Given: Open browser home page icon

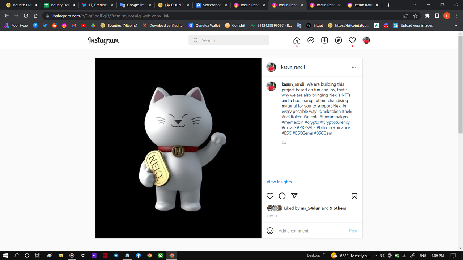Looking at the screenshot, I should coord(35,16).
